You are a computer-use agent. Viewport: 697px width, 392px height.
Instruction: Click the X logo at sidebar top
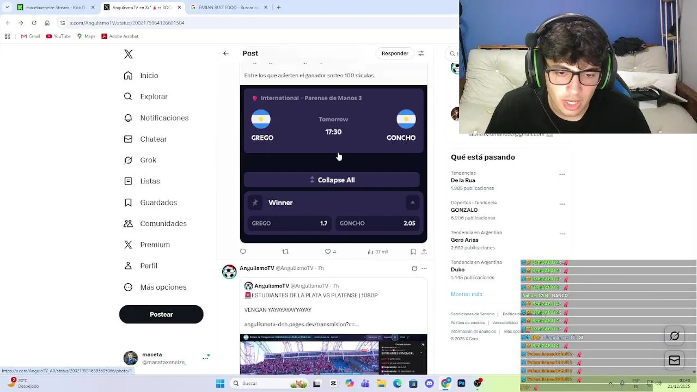(x=129, y=54)
